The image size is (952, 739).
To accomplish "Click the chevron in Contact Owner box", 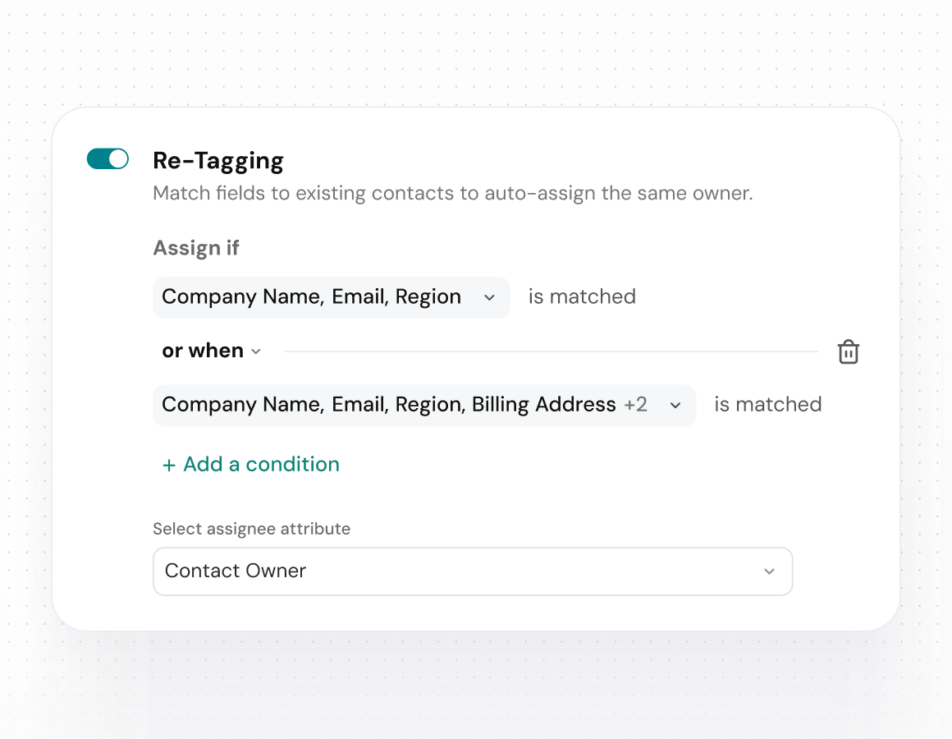I will [x=769, y=571].
